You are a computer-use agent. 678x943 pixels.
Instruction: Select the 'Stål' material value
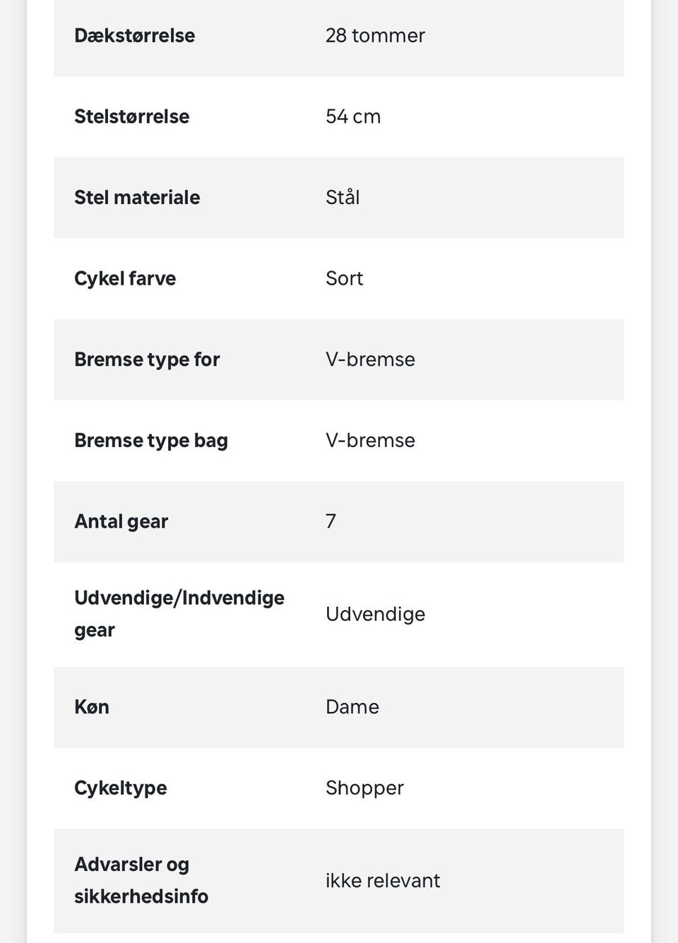pos(343,197)
